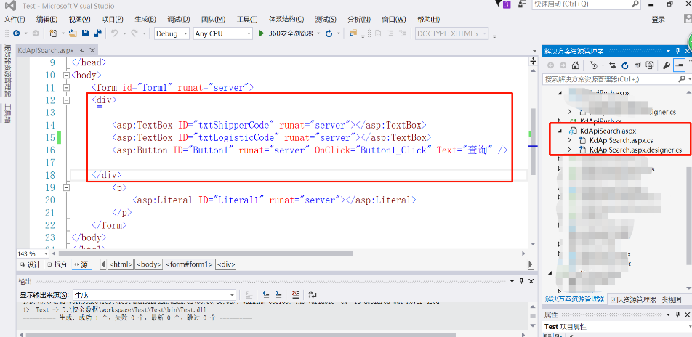Switch to the 类视图 tab
The width and height of the screenshot is (692, 337).
(x=671, y=299)
